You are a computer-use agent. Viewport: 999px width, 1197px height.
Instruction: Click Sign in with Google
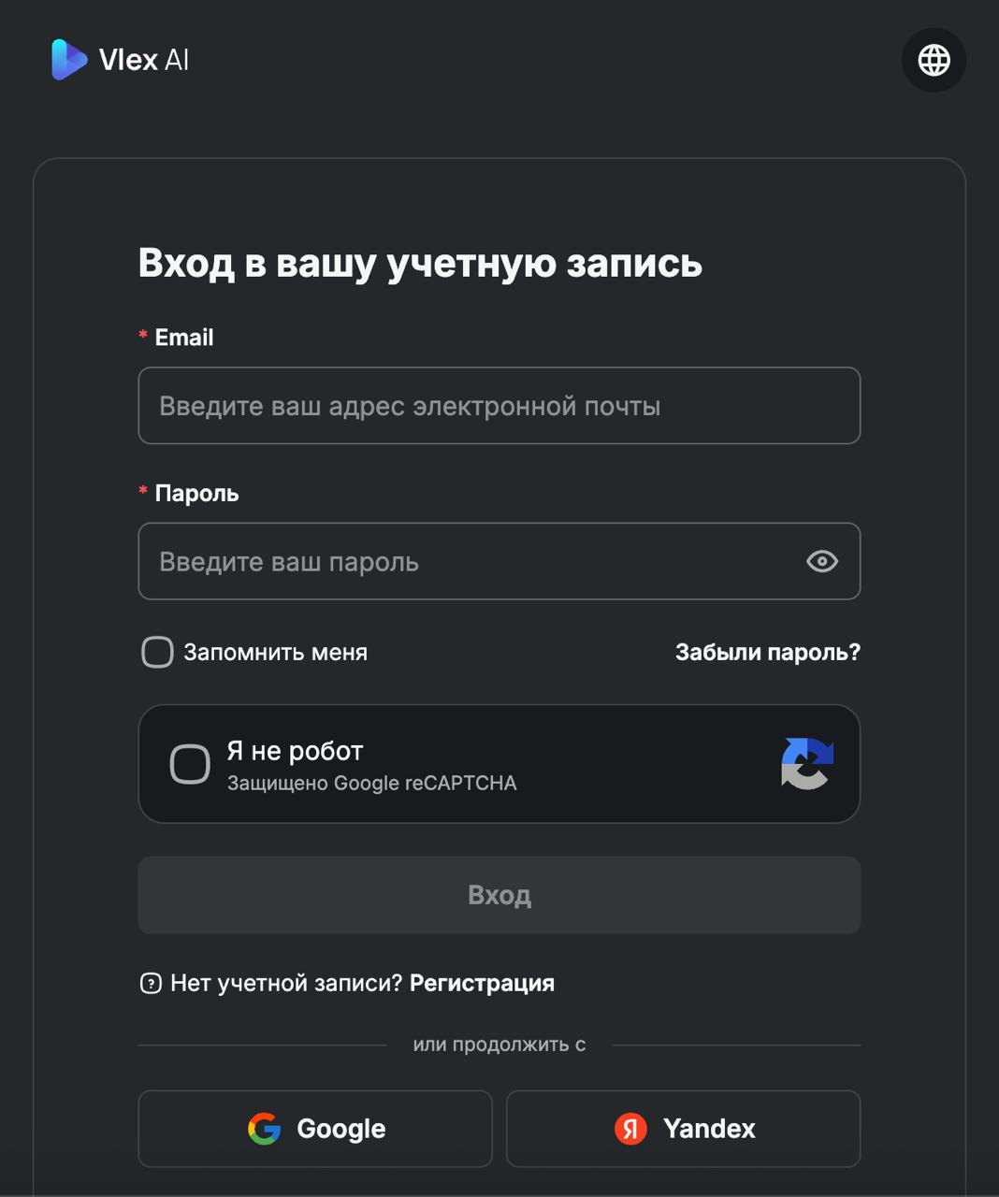pyautogui.click(x=314, y=1129)
